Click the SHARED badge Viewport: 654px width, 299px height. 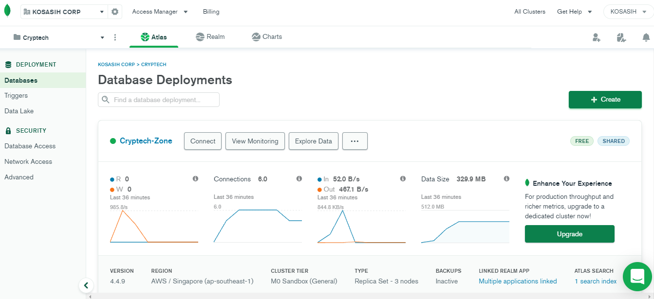pyautogui.click(x=614, y=141)
